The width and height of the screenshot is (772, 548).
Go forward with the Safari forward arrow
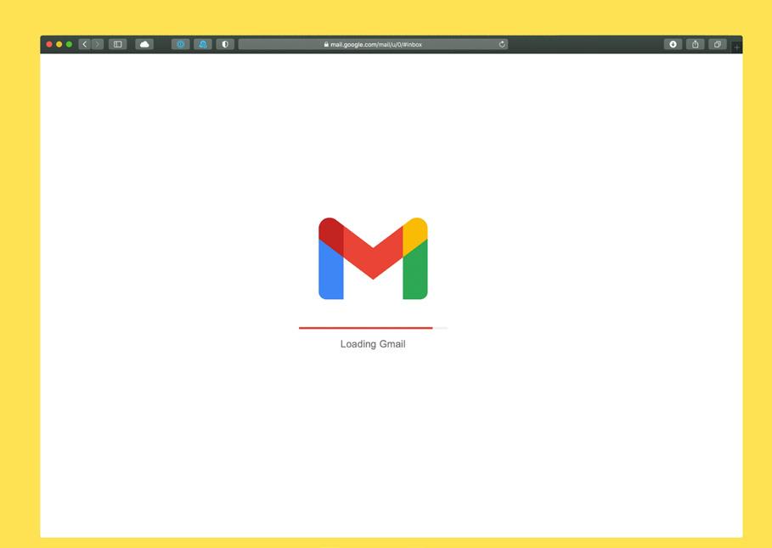coord(98,44)
